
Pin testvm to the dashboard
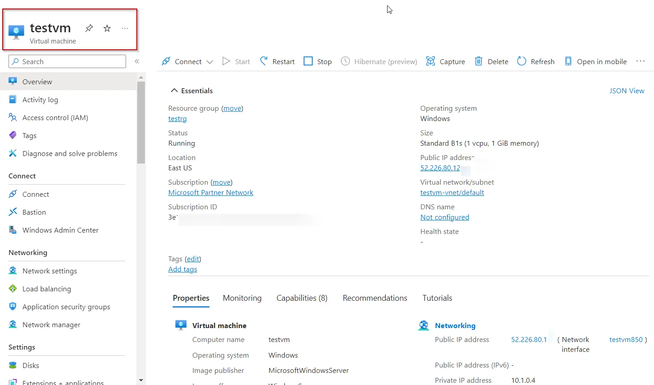(88, 28)
